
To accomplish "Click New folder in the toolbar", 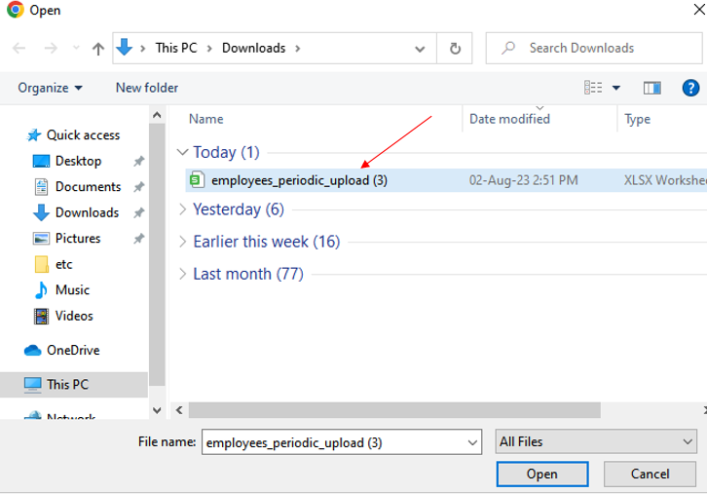I will pyautogui.click(x=147, y=88).
